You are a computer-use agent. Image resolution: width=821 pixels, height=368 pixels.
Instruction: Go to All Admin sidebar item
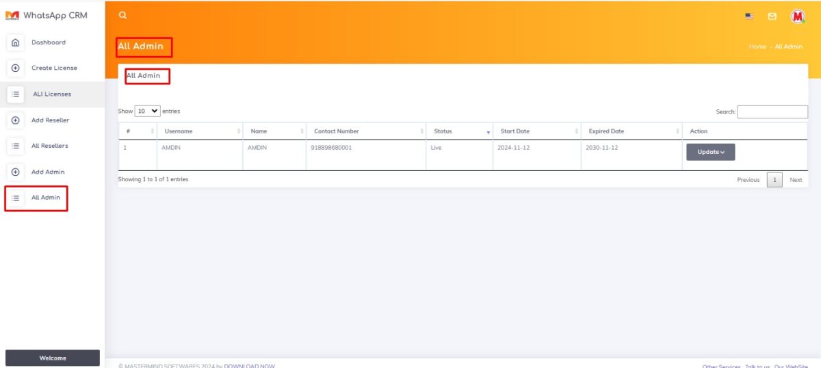tap(45, 198)
